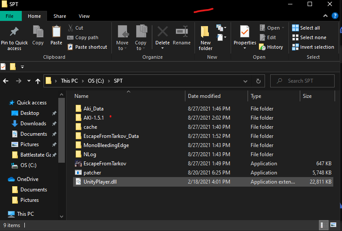Select the UnityPlayer.dll file icon
This screenshot has width=342, height=231.
point(78,181)
